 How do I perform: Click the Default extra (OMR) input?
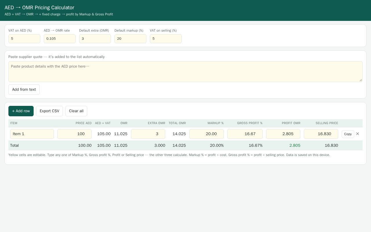coord(95,39)
